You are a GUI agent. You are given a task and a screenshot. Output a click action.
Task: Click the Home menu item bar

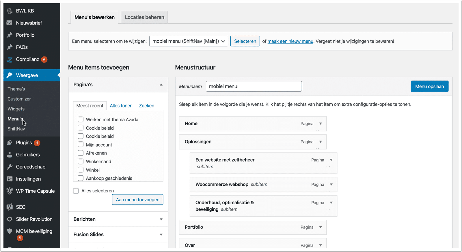pyautogui.click(x=253, y=124)
